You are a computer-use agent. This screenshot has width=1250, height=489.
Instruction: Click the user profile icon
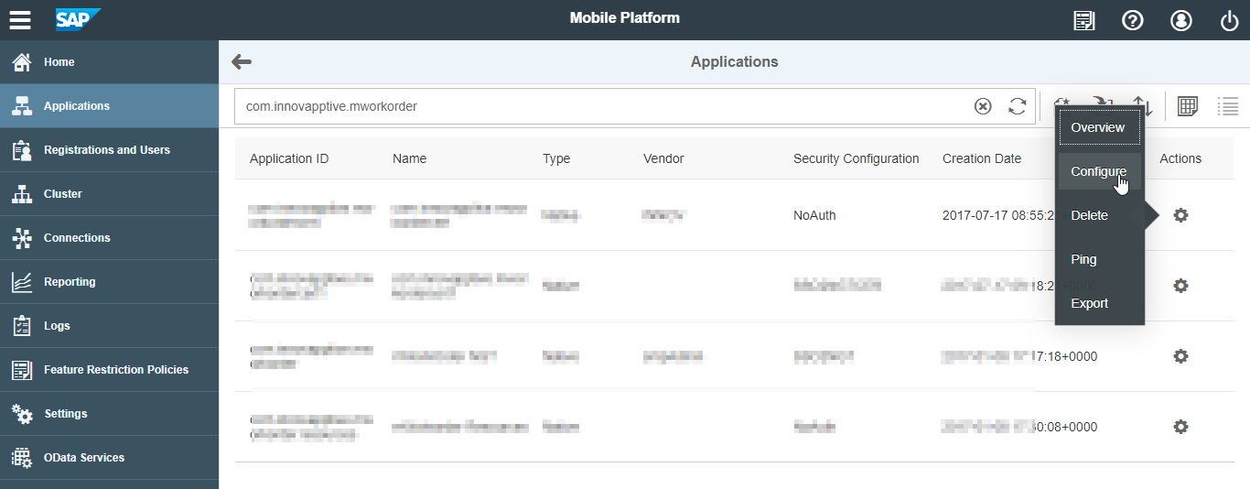(x=1181, y=20)
